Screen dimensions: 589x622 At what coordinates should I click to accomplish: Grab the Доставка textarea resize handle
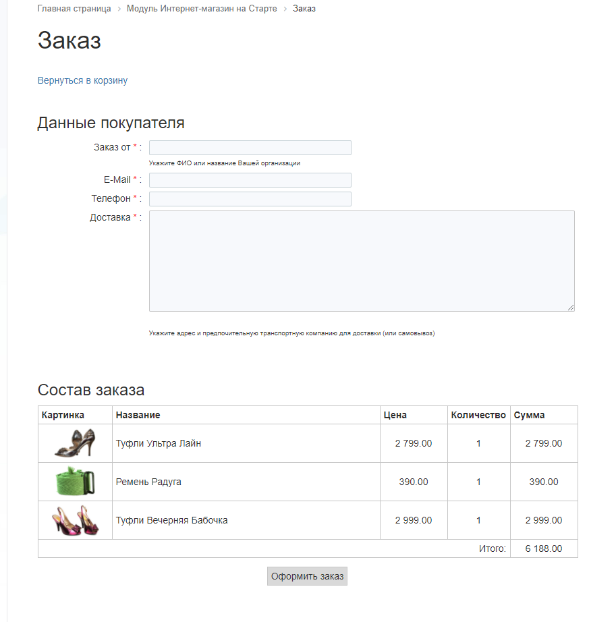(571, 308)
